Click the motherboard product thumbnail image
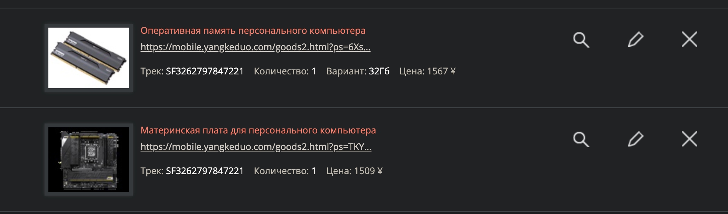This screenshot has width=728, height=214. [x=89, y=159]
